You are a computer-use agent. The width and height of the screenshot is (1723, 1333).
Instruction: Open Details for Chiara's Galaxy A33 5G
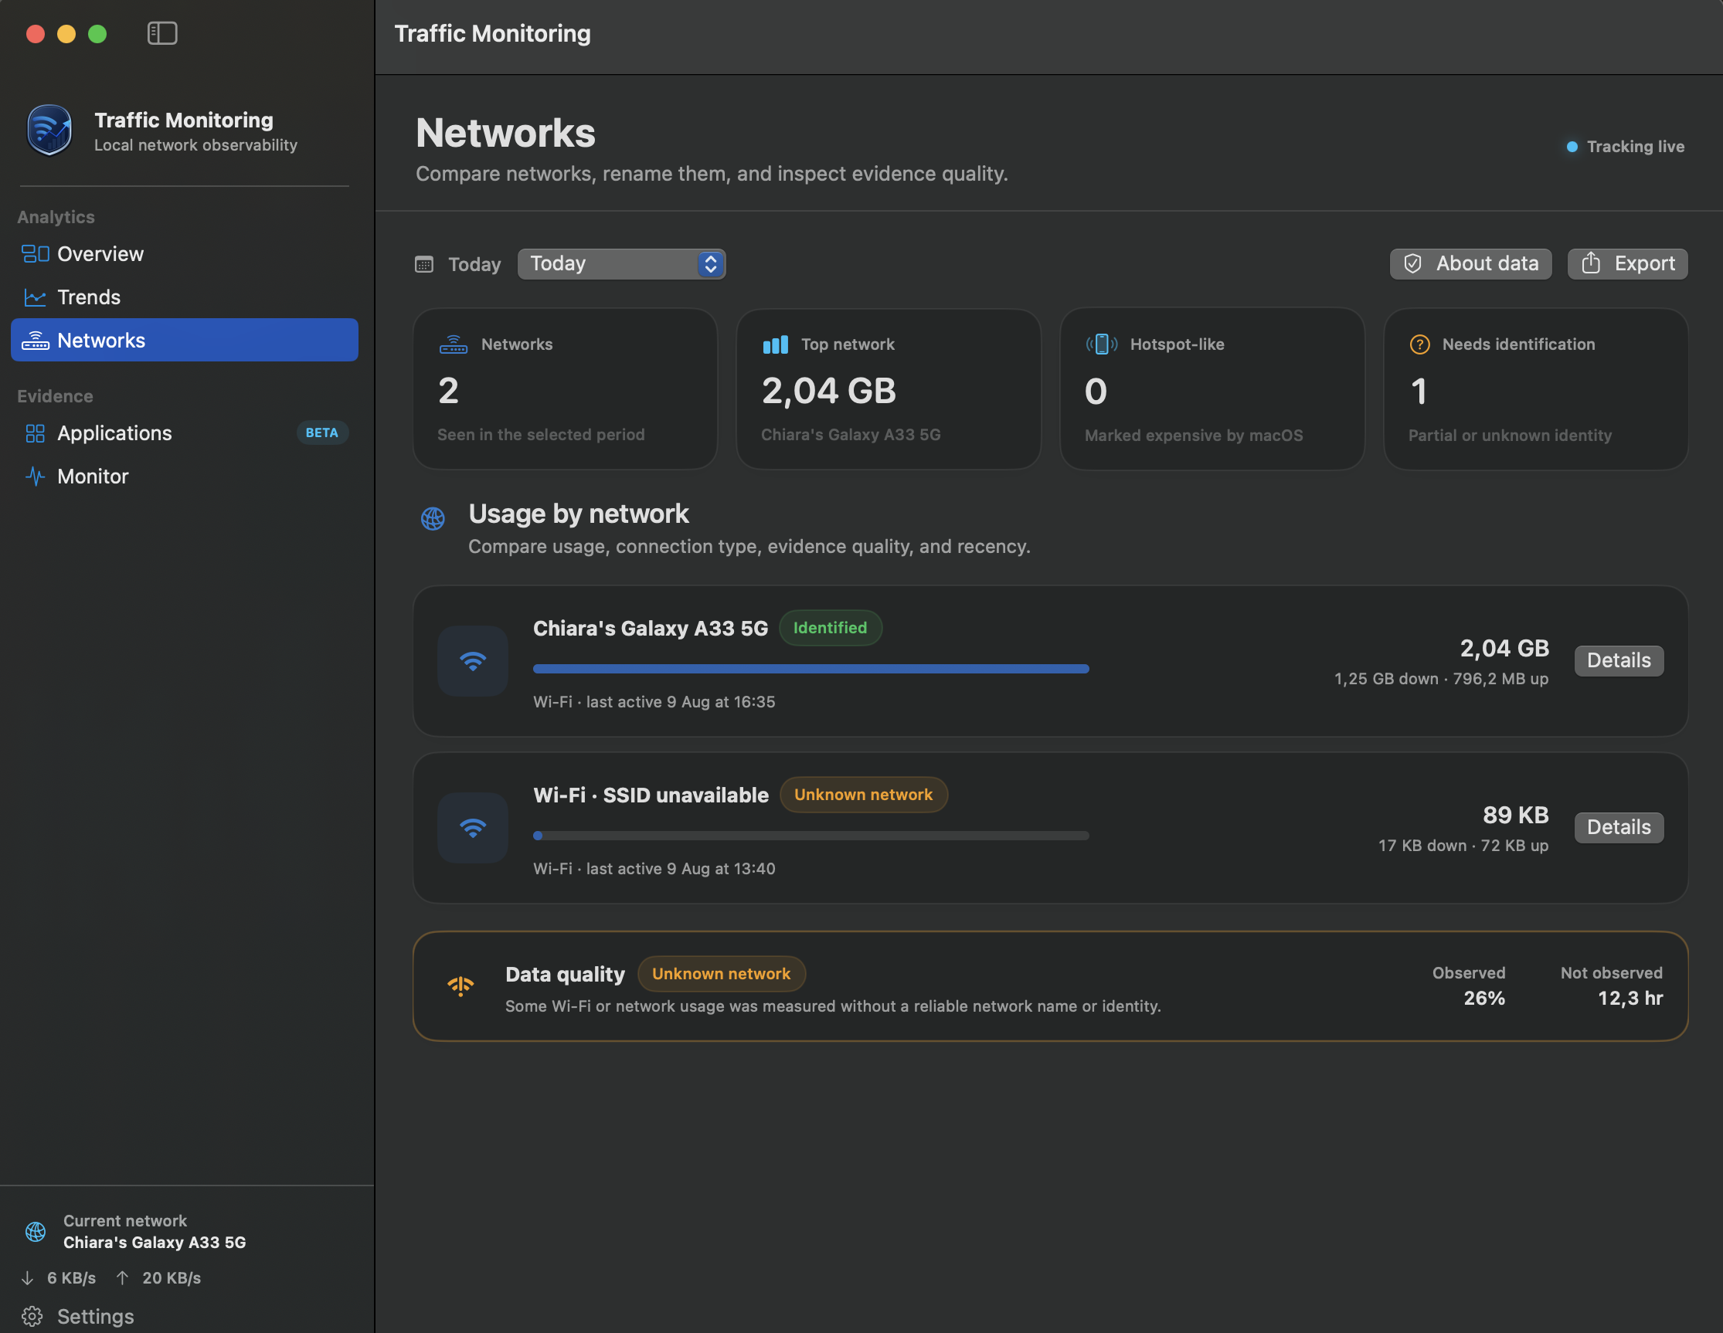pyautogui.click(x=1619, y=660)
